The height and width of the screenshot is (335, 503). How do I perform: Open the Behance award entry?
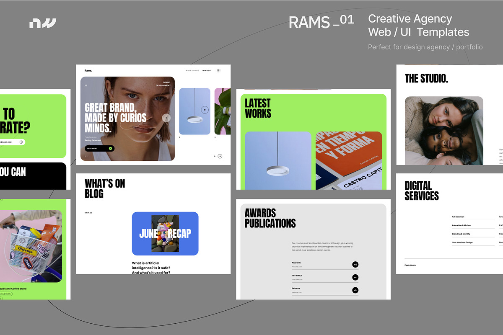coord(325,290)
